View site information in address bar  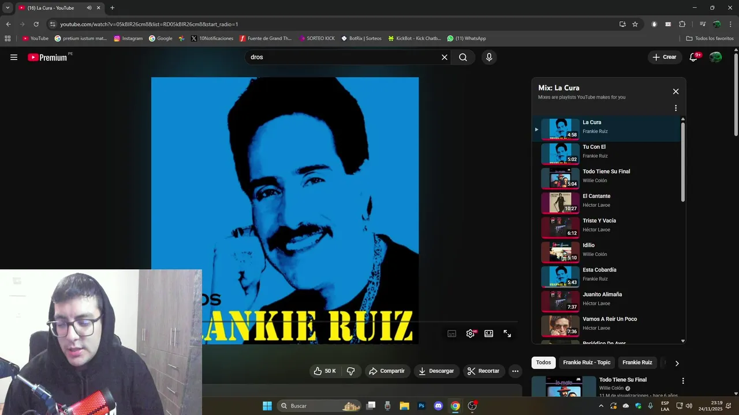point(53,24)
